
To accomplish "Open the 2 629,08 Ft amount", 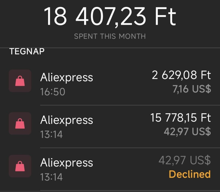I will click(x=181, y=75).
